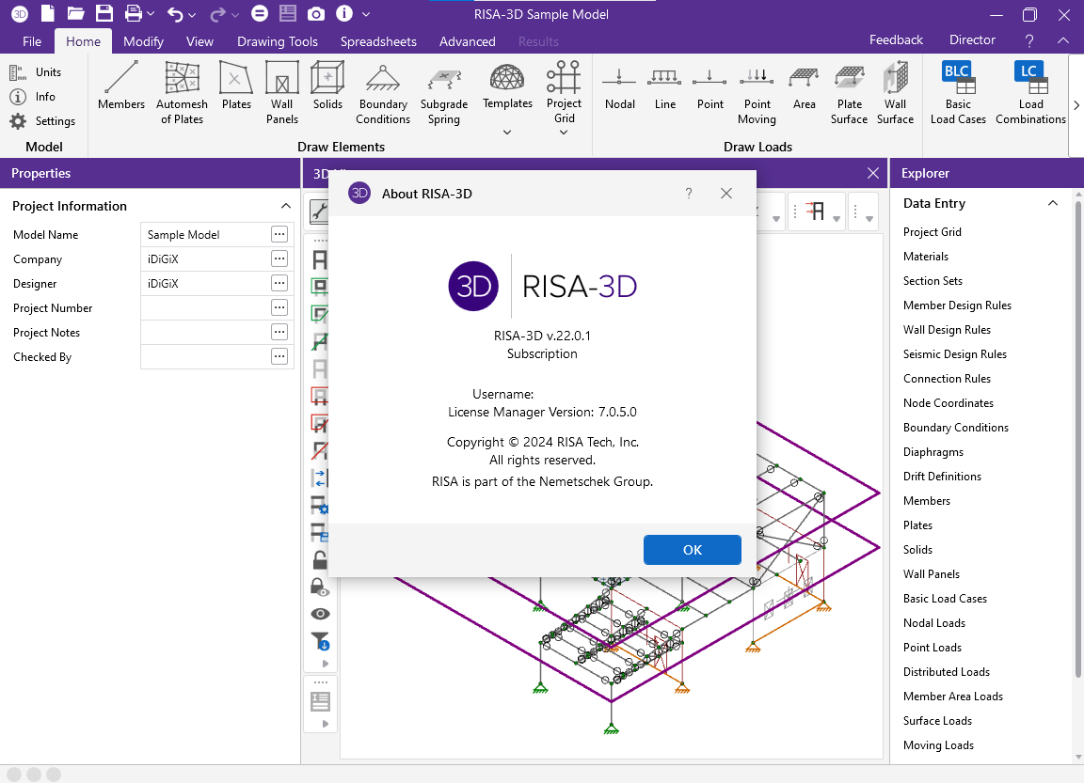Click the Line load tool
Screen dimensions: 1084x783
tap(665, 86)
